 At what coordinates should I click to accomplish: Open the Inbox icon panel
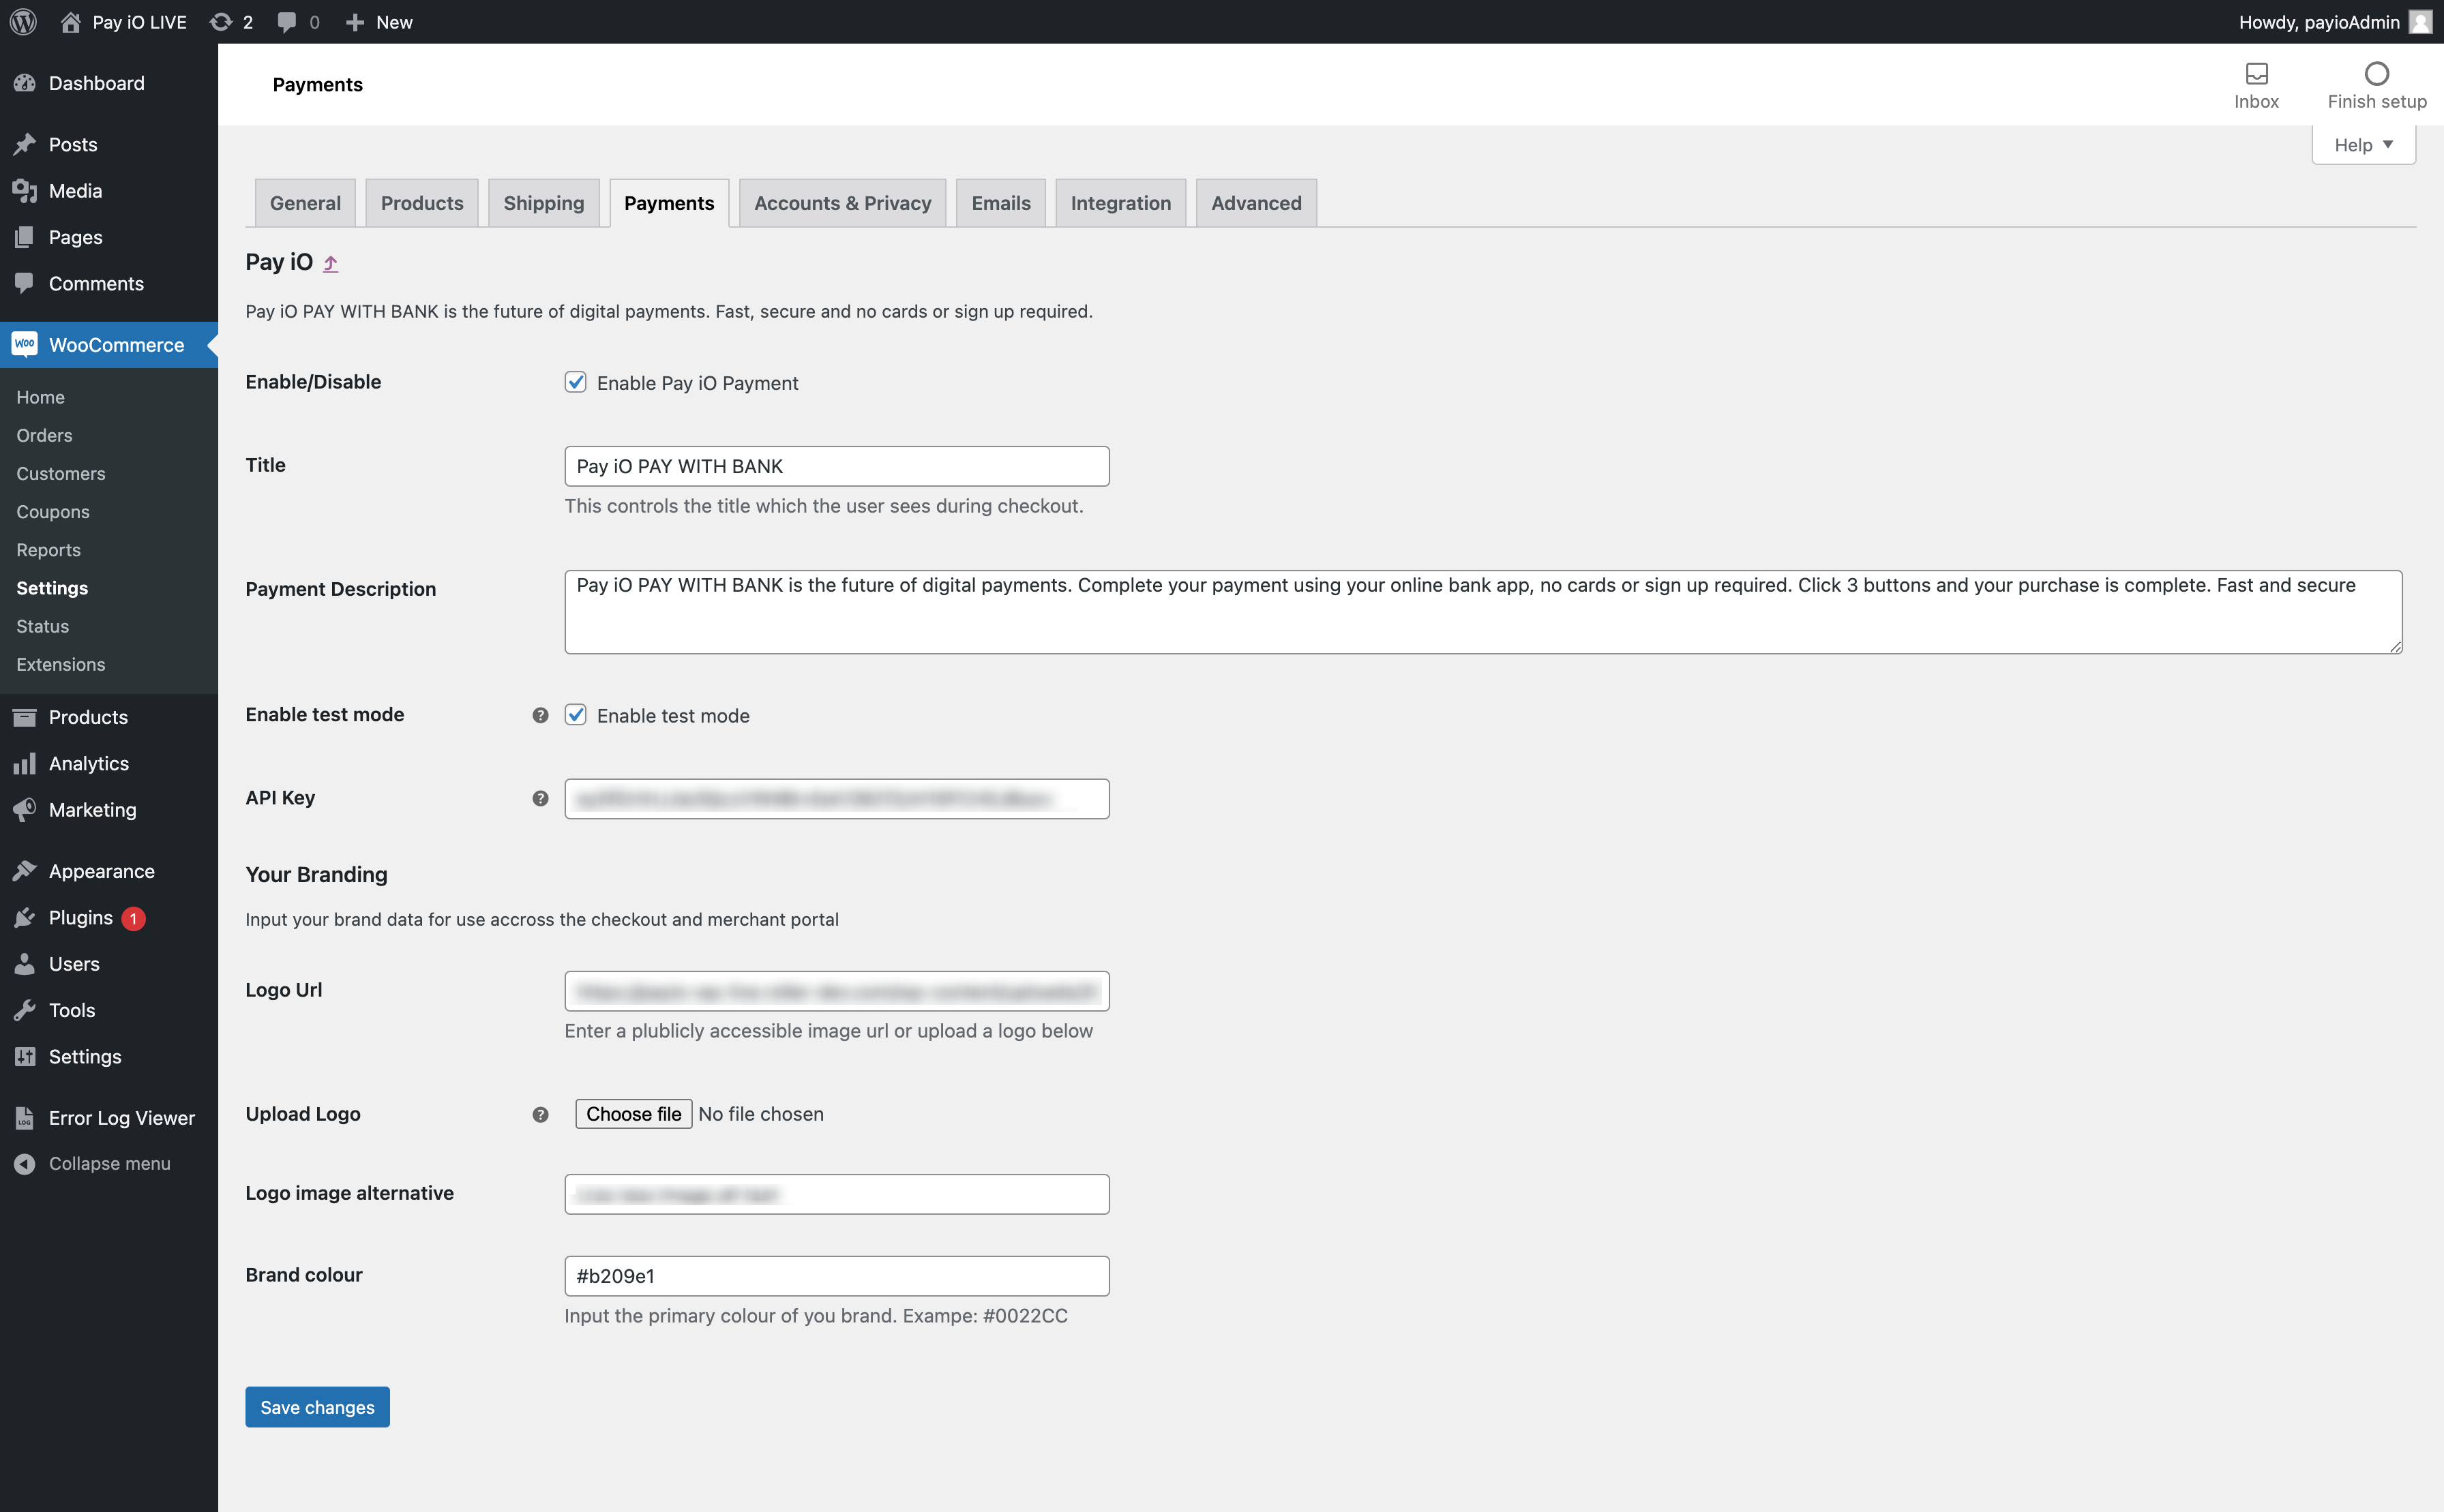[x=2256, y=74]
